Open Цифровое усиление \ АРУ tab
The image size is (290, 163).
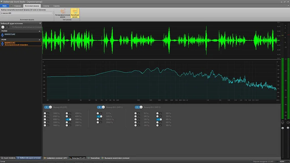(x=56, y=158)
